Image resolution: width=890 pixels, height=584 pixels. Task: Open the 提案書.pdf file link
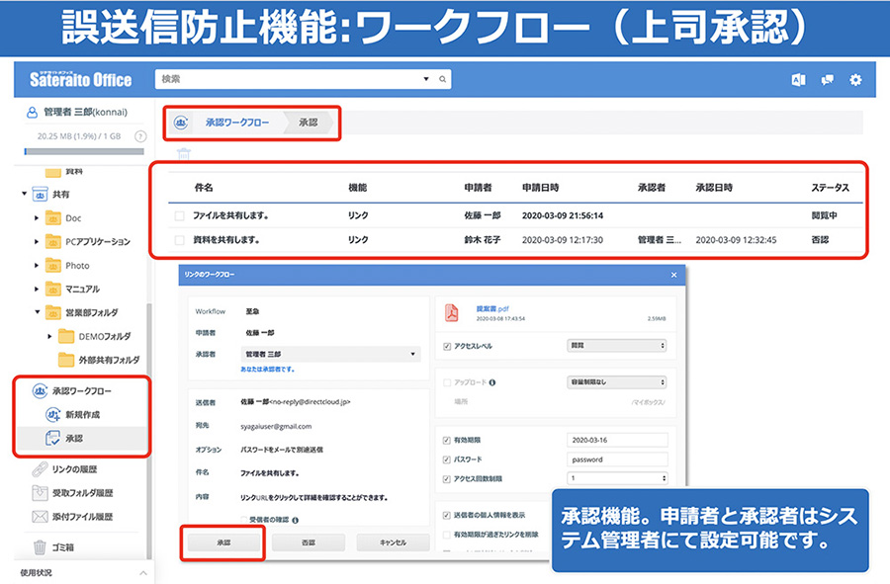click(492, 309)
